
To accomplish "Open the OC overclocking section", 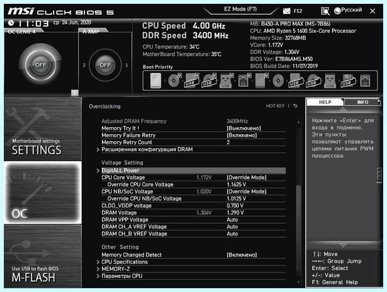I will (43, 193).
